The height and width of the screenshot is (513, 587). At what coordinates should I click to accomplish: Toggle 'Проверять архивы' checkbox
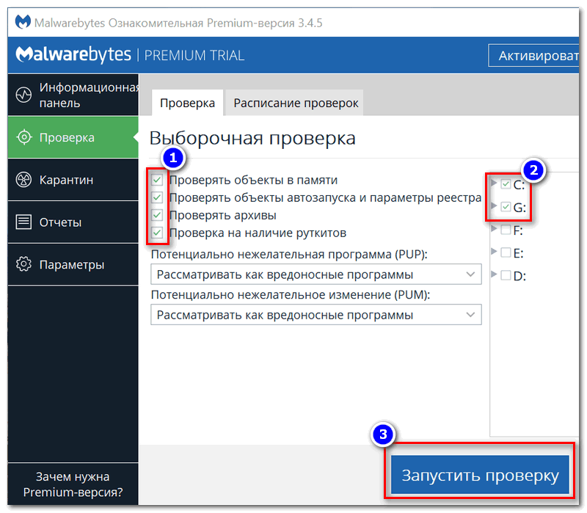pyautogui.click(x=157, y=215)
